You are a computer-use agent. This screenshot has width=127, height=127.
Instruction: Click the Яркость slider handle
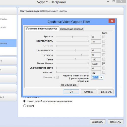click(72, 37)
